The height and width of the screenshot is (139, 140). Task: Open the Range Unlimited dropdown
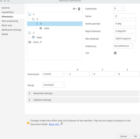coord(54,85)
